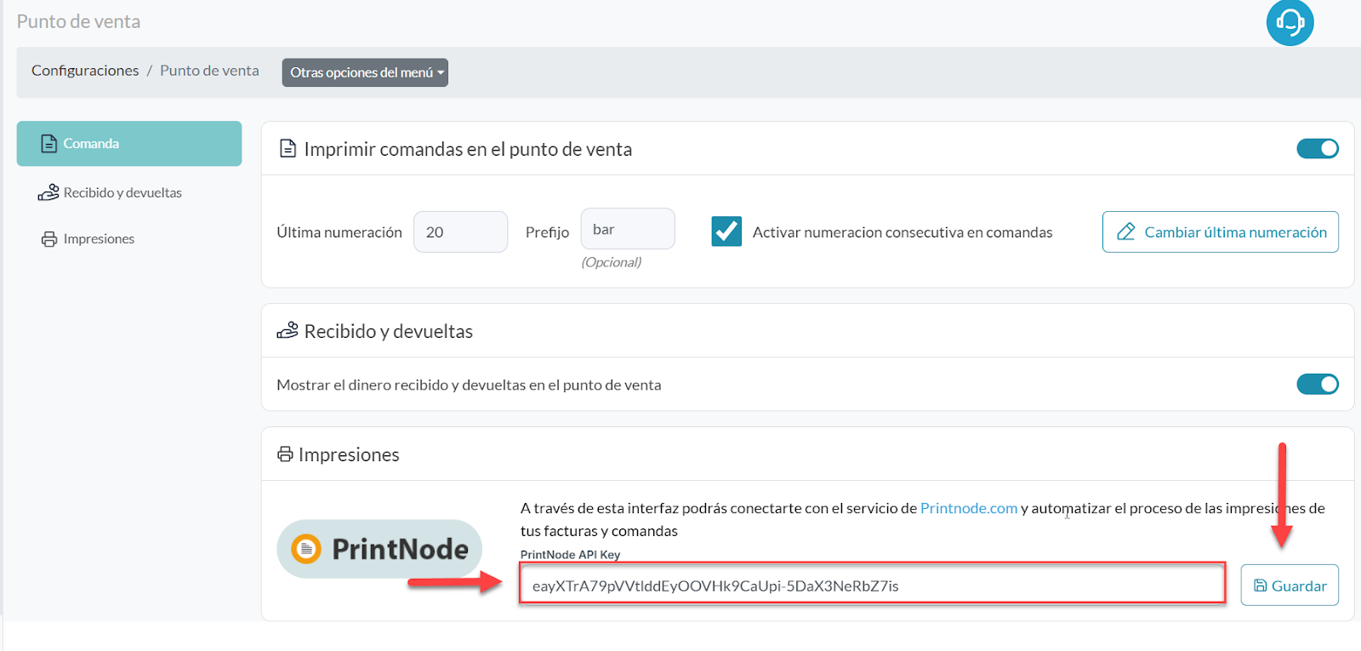The image size is (1361, 651).
Task: Click inside the PrintNode API Key field
Action: (x=872, y=585)
